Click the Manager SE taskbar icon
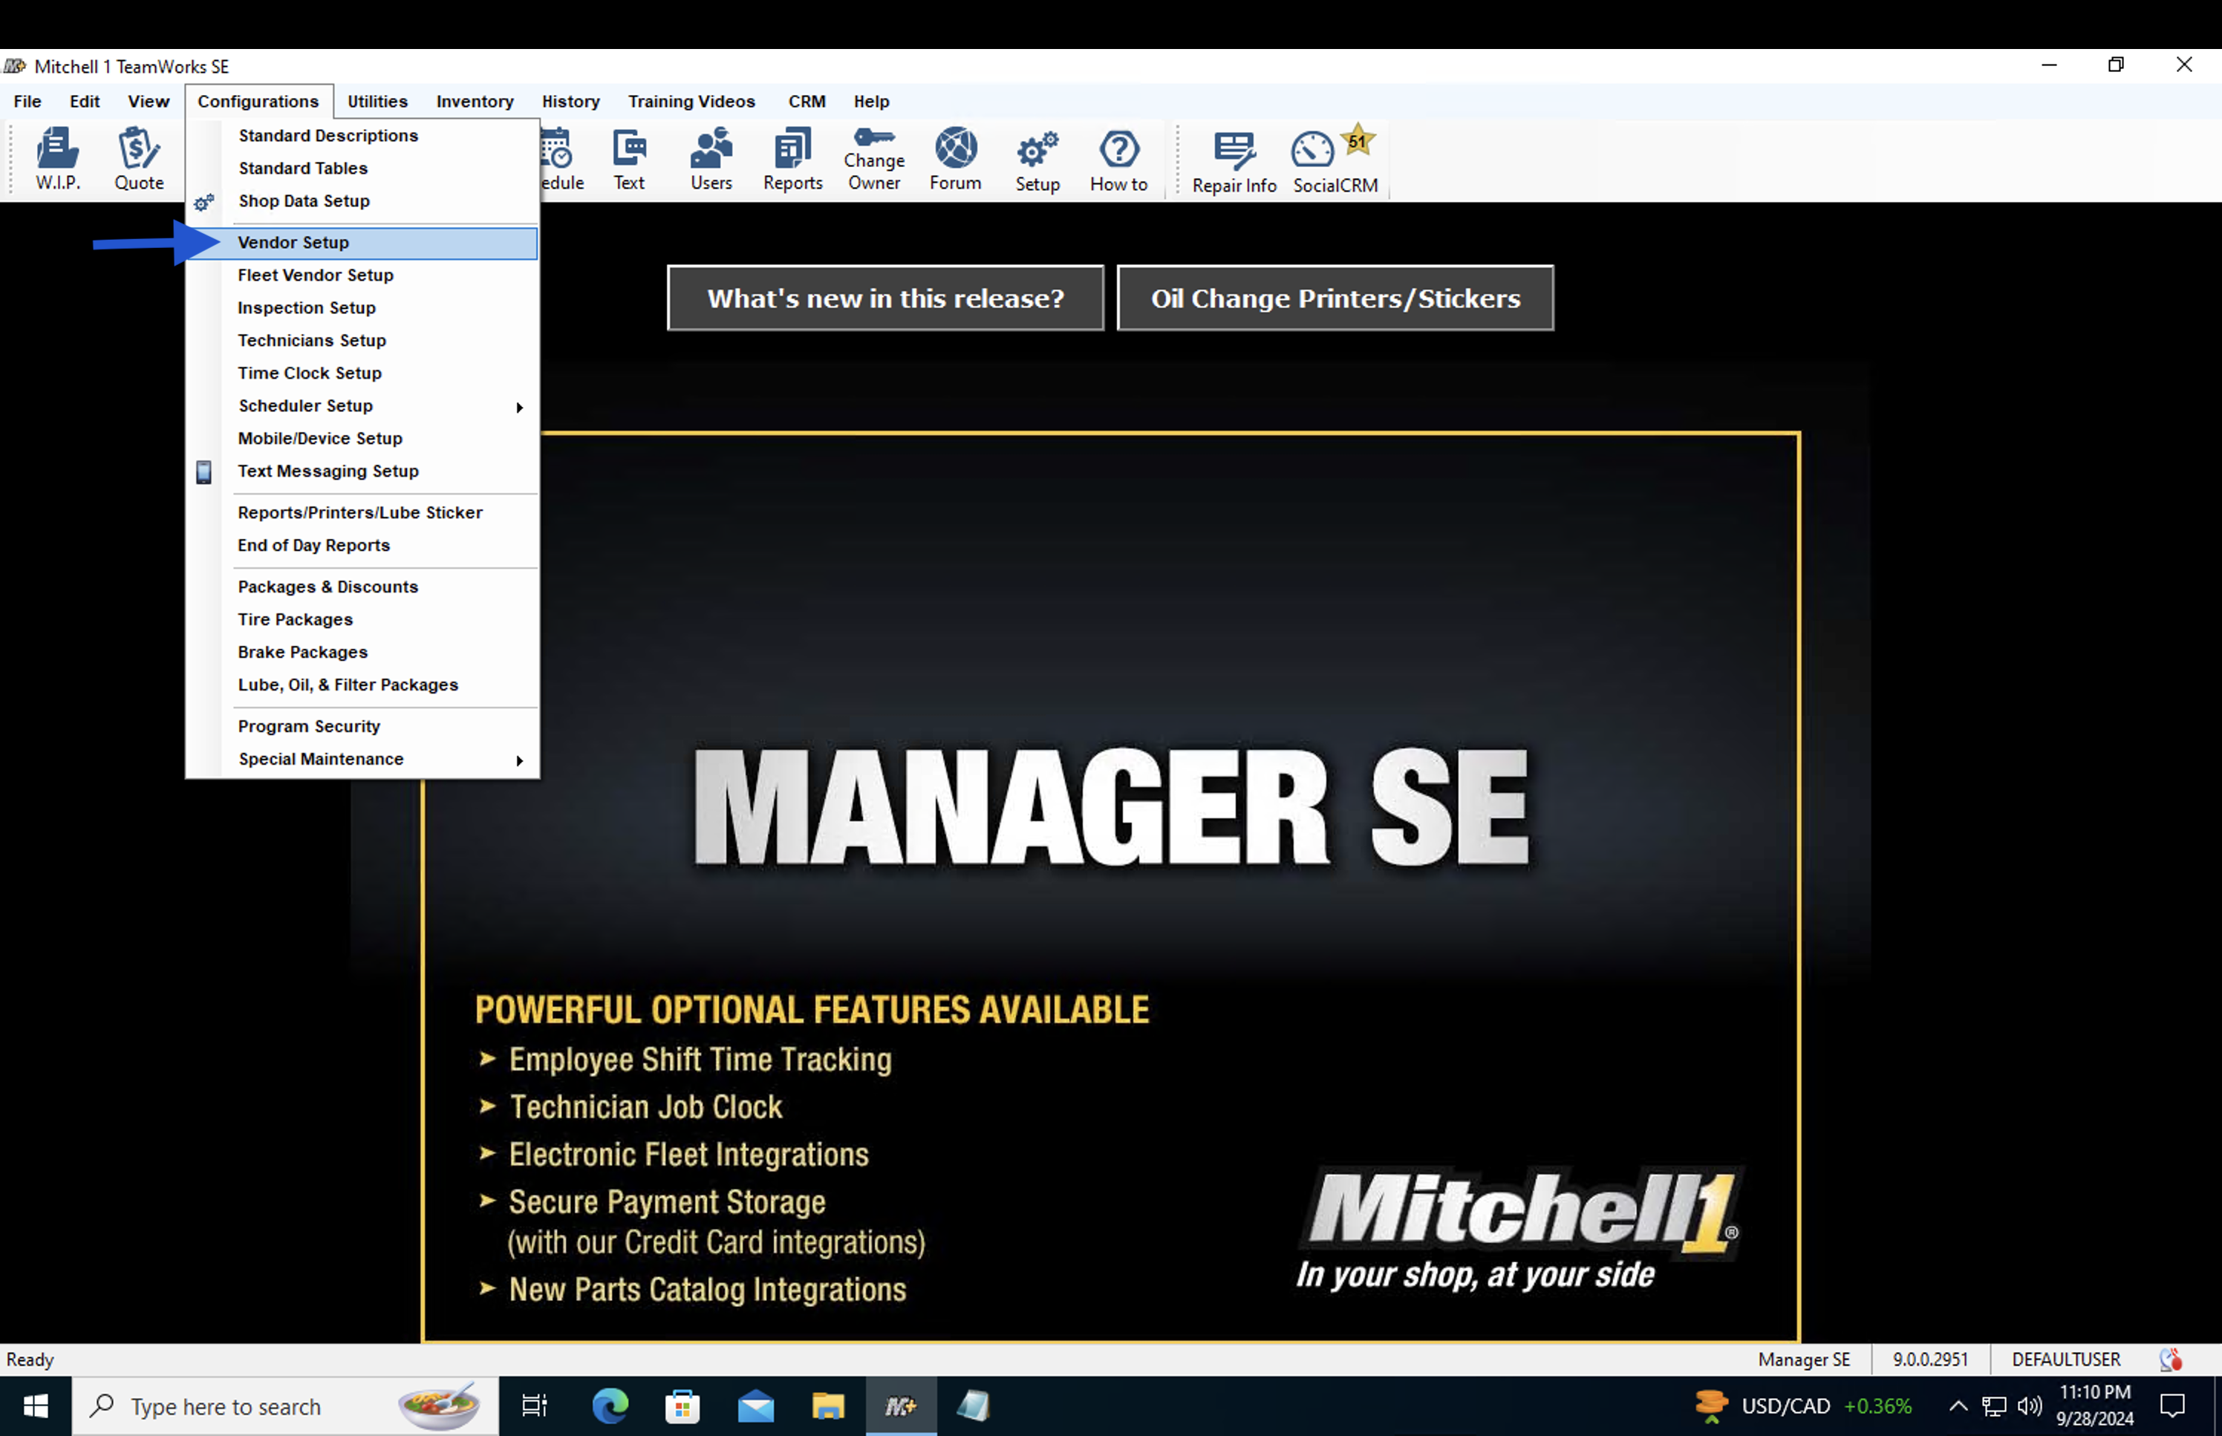This screenshot has width=2222, height=1436. coord(901,1406)
